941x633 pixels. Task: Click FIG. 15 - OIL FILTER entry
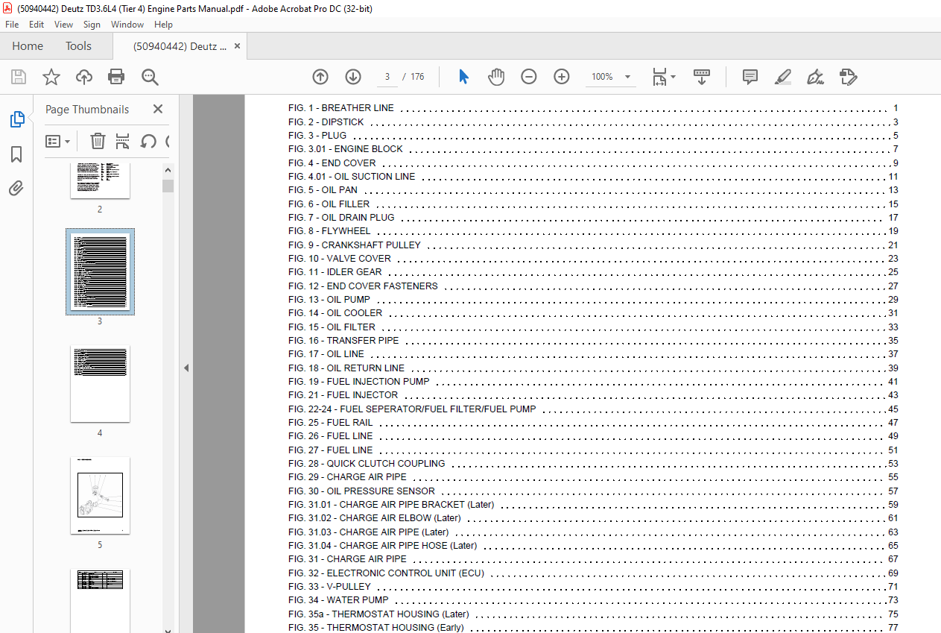click(x=332, y=327)
